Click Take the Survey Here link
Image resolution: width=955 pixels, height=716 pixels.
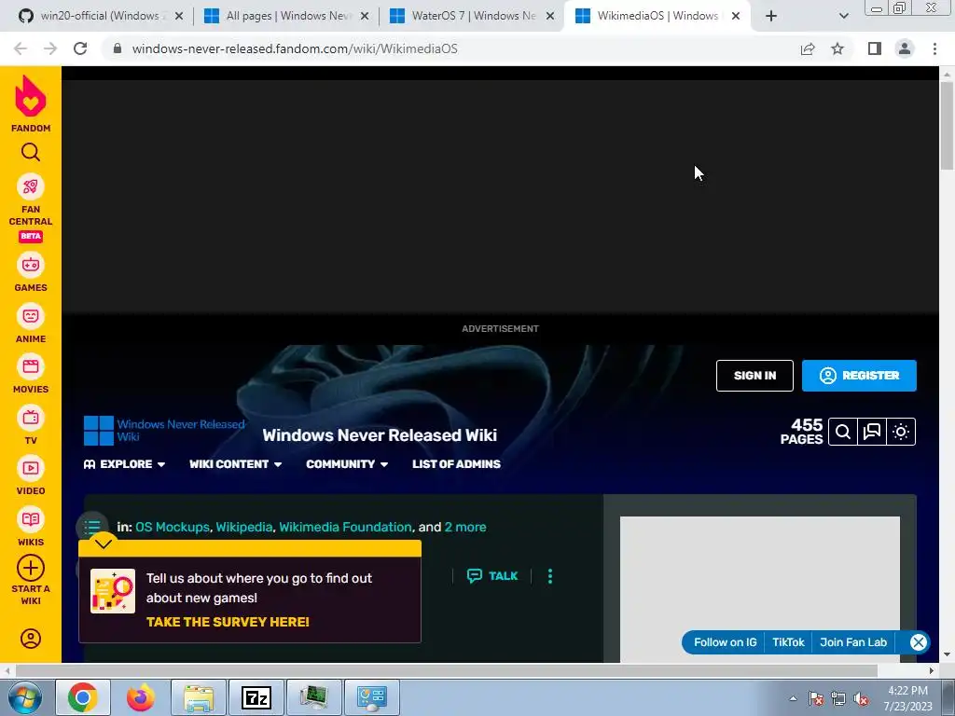[x=228, y=622]
